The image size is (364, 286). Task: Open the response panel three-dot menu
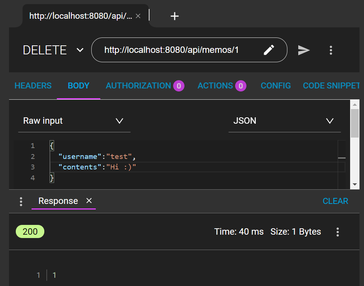(21, 201)
